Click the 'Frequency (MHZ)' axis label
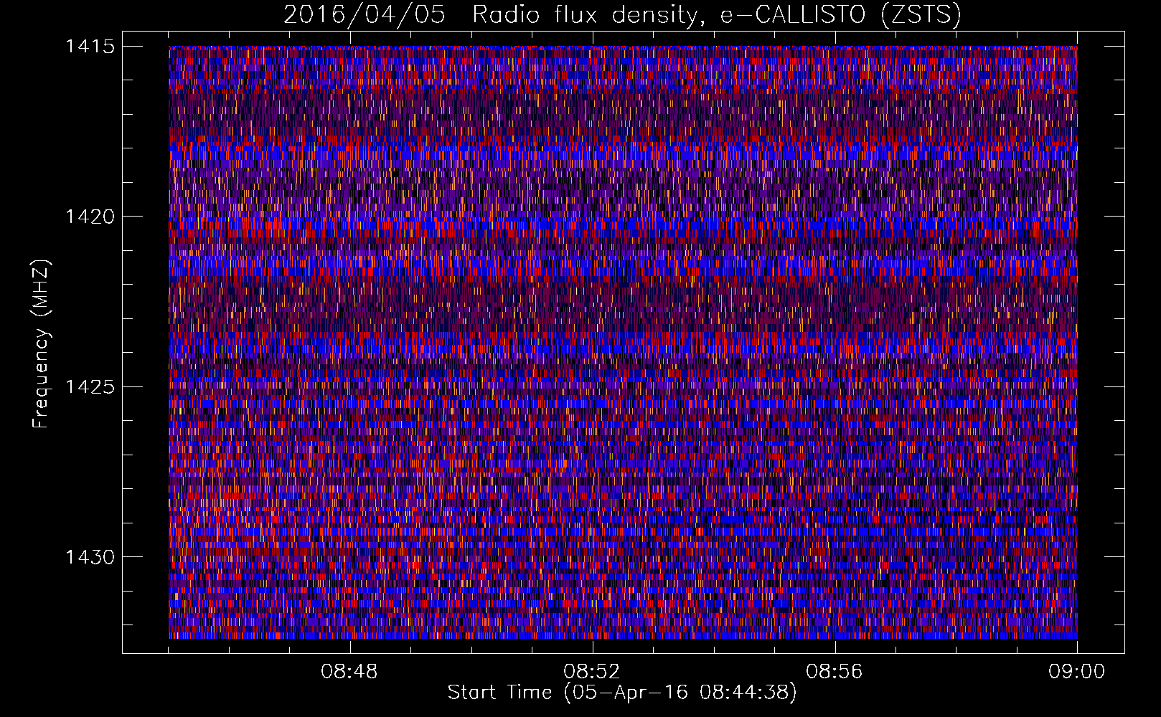 tap(41, 343)
